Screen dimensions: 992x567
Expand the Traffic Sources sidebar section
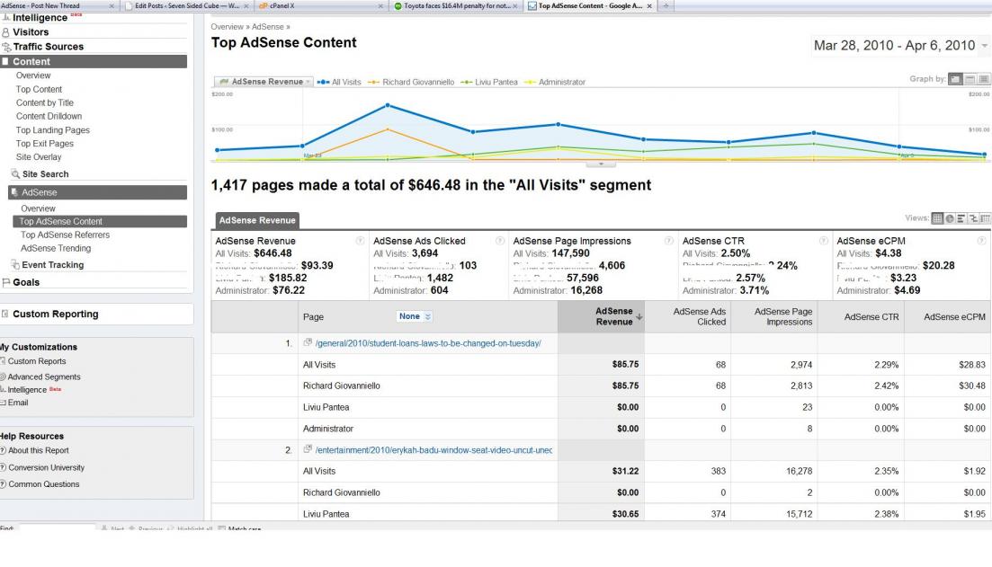48,46
